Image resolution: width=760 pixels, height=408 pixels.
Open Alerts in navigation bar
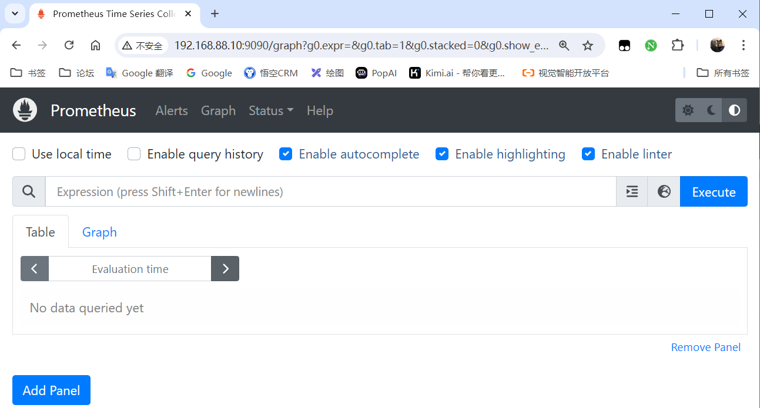172,110
